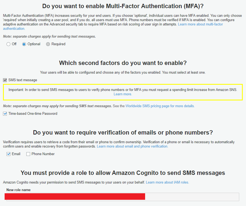The height and width of the screenshot is (206, 246).
Task: Select the Off MFA radio button
Action: pyautogui.click(x=8, y=44)
